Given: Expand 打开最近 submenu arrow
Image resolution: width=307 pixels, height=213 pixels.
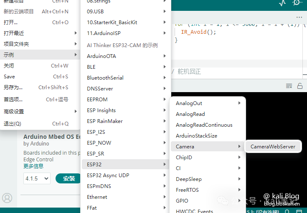Looking at the screenshot, I should click(x=76, y=33).
